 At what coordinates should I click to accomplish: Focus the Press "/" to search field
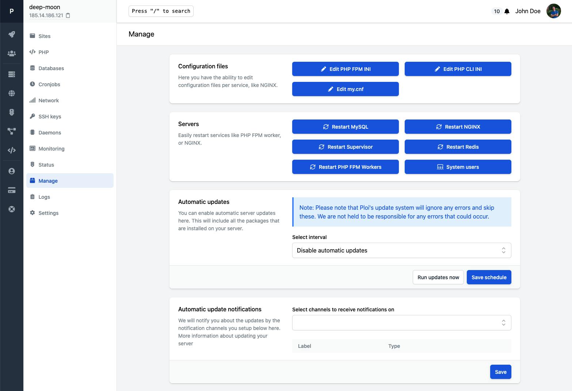161,11
